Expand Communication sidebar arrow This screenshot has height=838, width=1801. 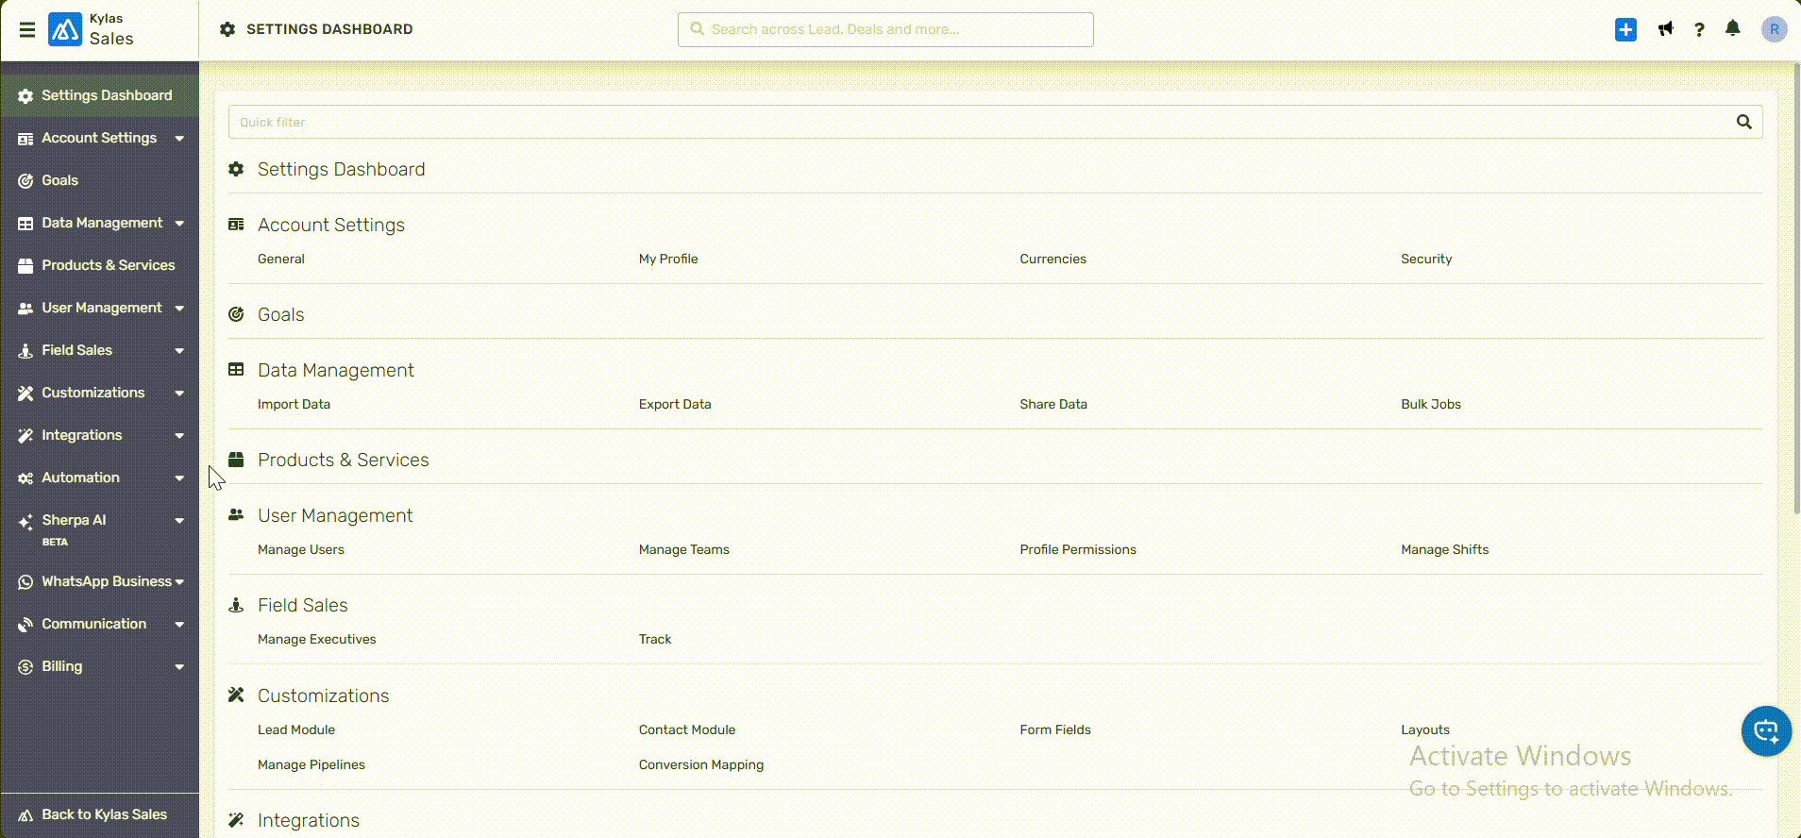pos(179,625)
